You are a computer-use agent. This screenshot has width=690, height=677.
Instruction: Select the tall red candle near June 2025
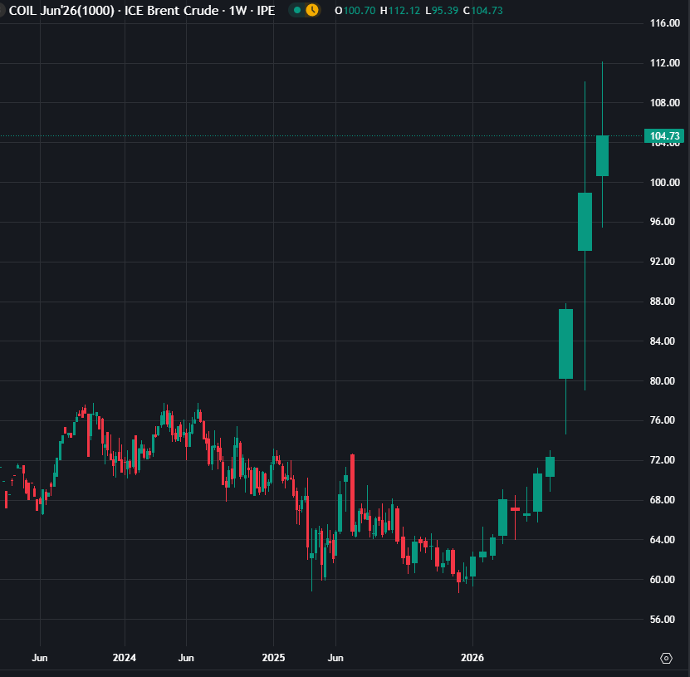(353, 493)
